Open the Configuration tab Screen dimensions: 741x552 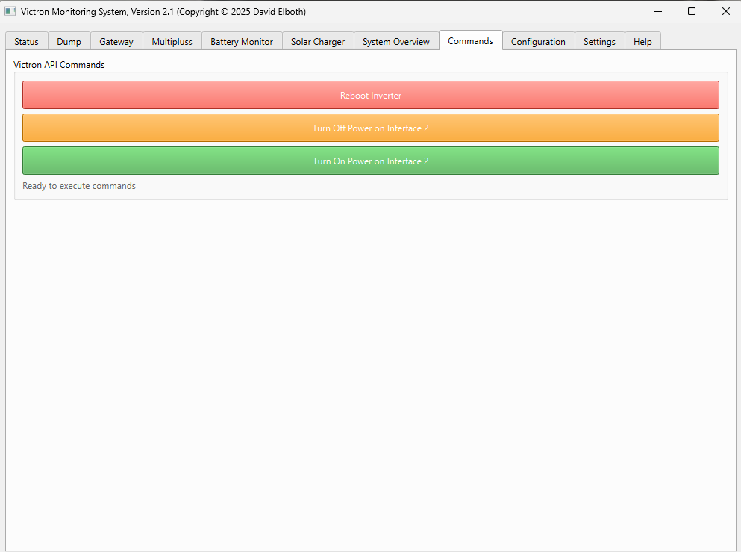coord(538,42)
